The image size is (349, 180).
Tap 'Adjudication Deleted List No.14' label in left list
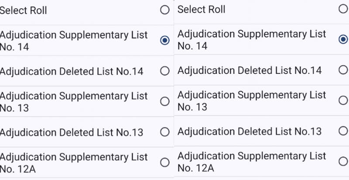click(71, 71)
